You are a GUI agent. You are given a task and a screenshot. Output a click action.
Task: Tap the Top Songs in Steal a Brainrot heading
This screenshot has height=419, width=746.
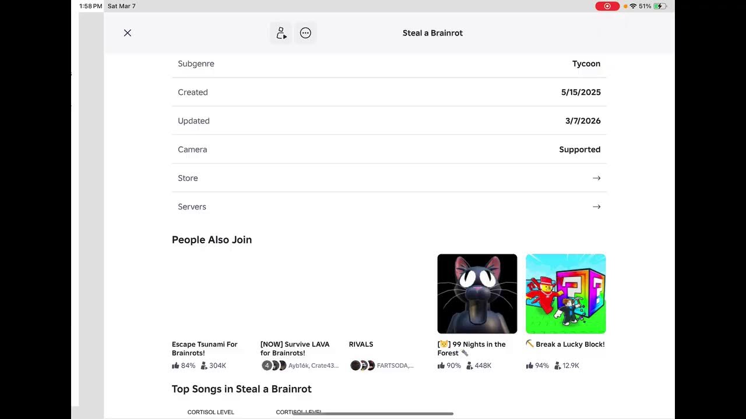242,389
